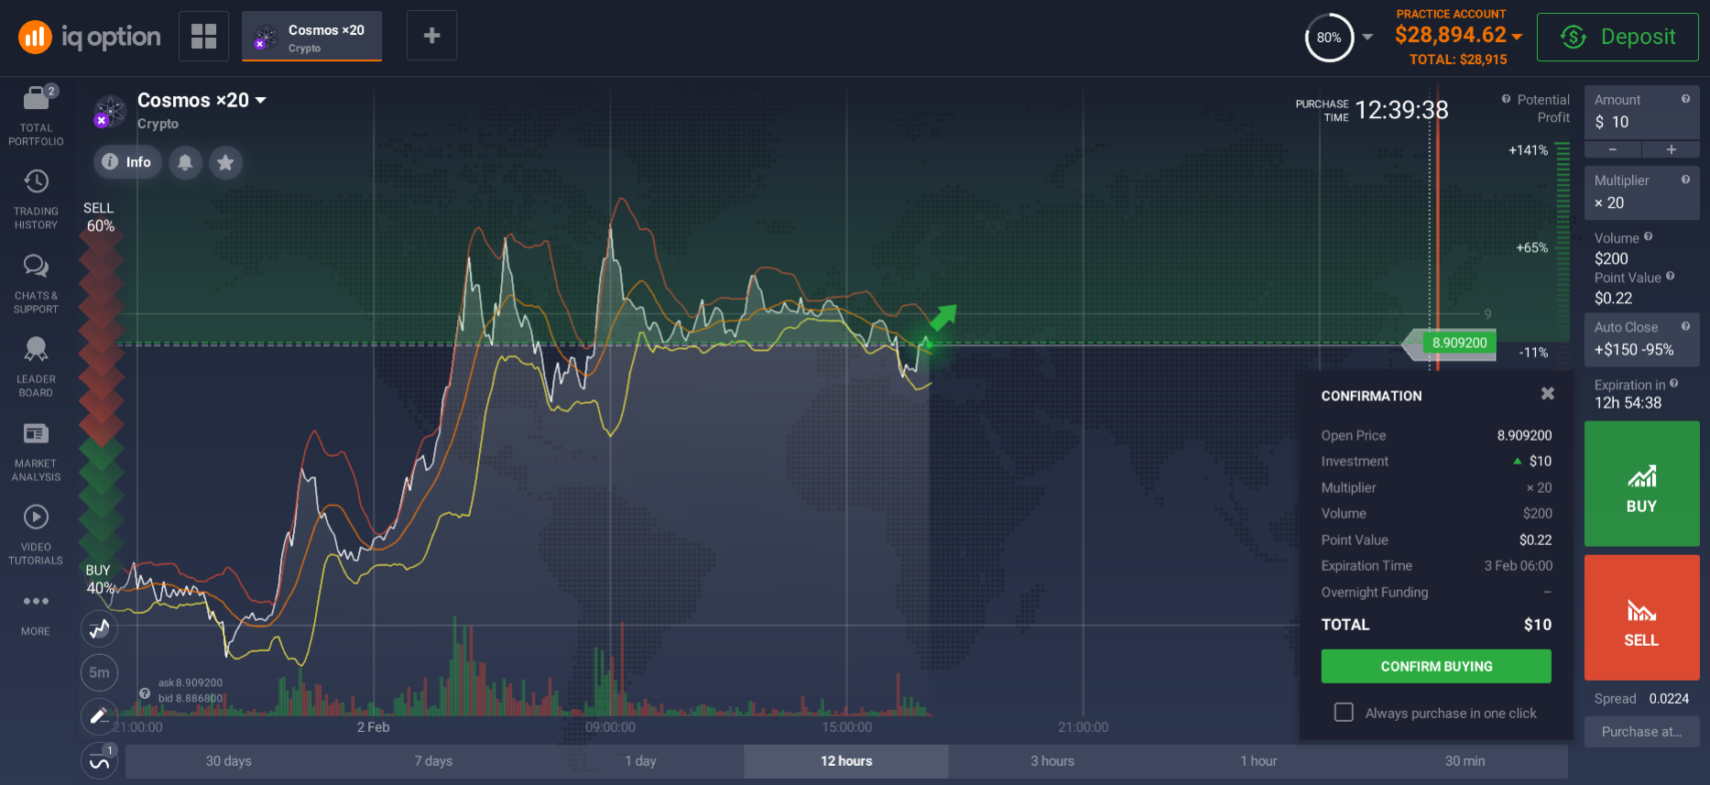Switch chart range to 1 day
This screenshot has height=785, width=1710.
click(x=640, y=761)
